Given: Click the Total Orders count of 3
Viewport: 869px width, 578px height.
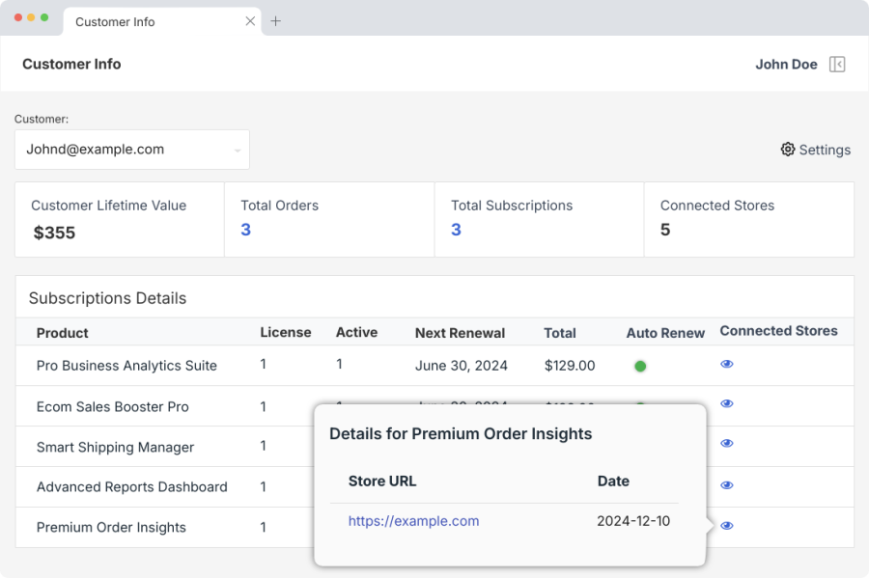Looking at the screenshot, I should coord(245,230).
